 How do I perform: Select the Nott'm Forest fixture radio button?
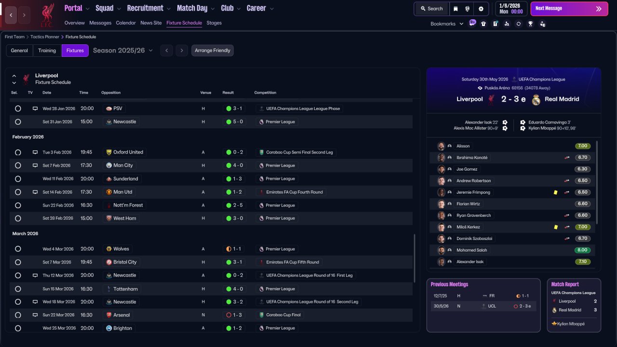(x=18, y=205)
